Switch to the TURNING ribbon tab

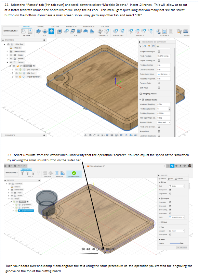40,27
